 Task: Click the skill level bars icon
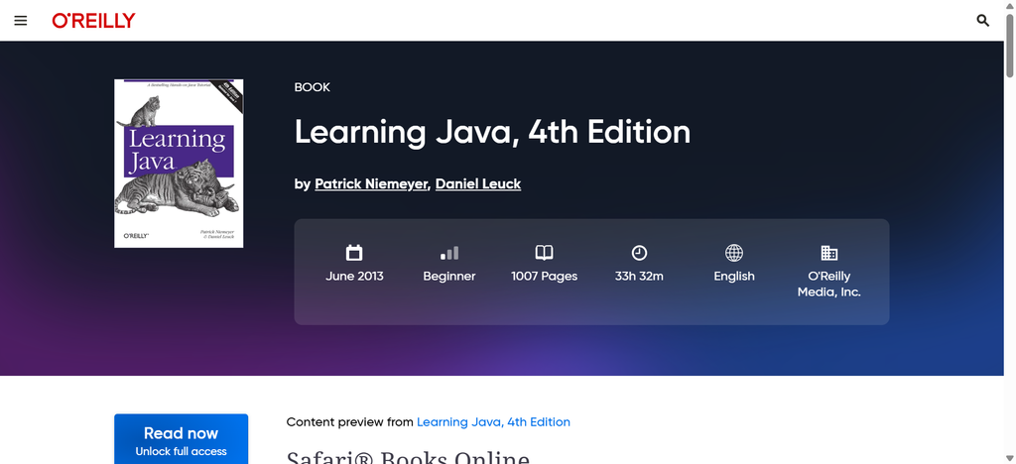point(449,253)
